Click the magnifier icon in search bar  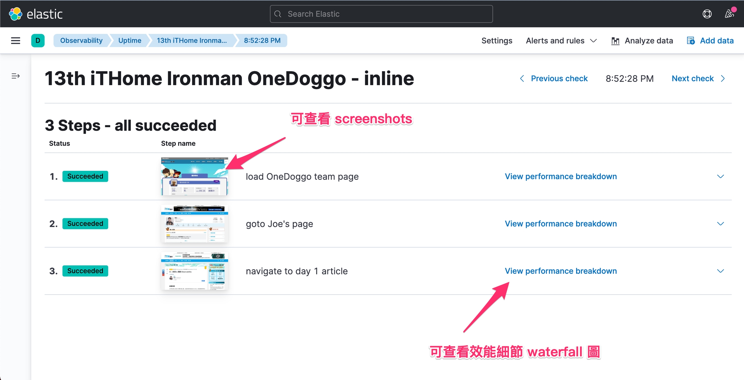(278, 14)
